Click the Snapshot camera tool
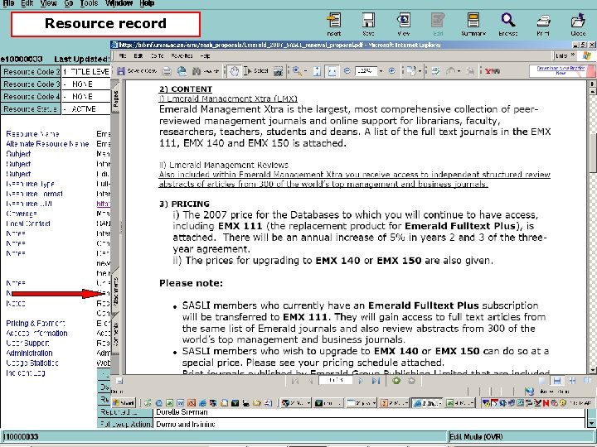Viewport: 597px width, 447px height. coord(279,71)
